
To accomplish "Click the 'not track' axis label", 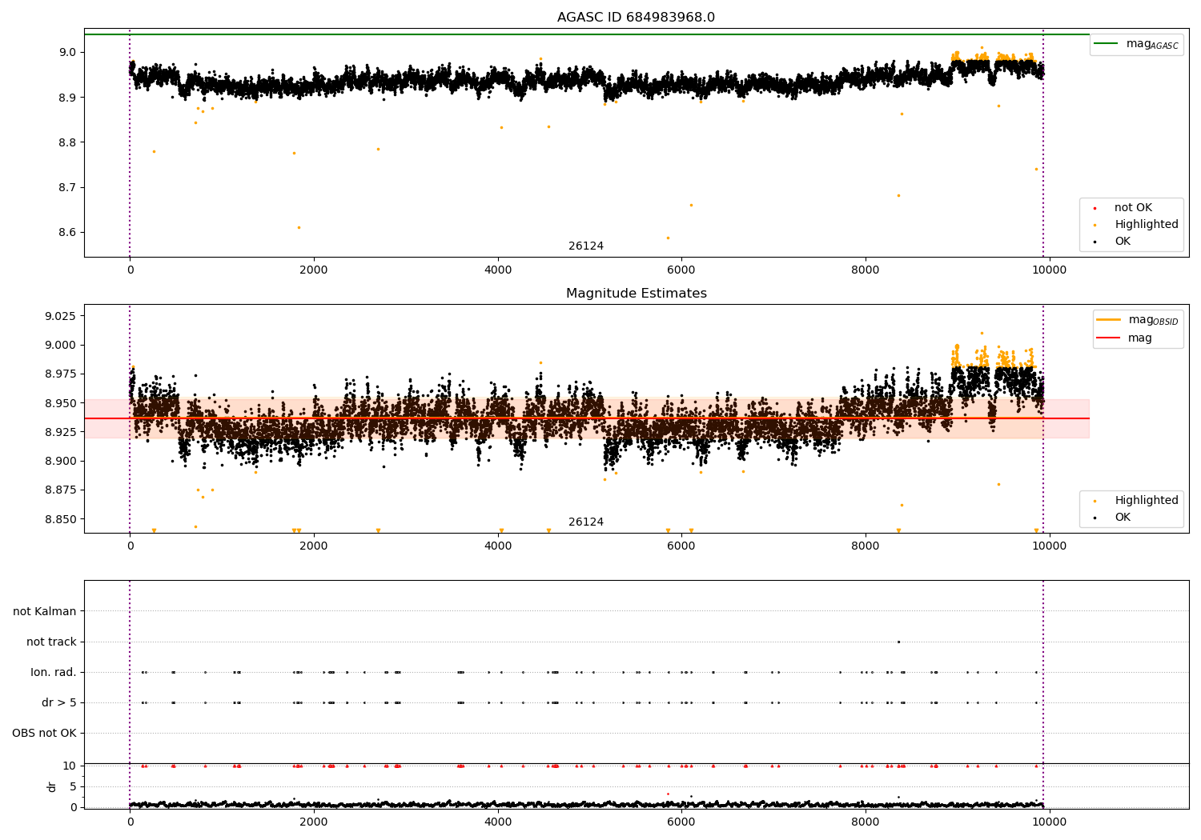I will click(x=51, y=642).
